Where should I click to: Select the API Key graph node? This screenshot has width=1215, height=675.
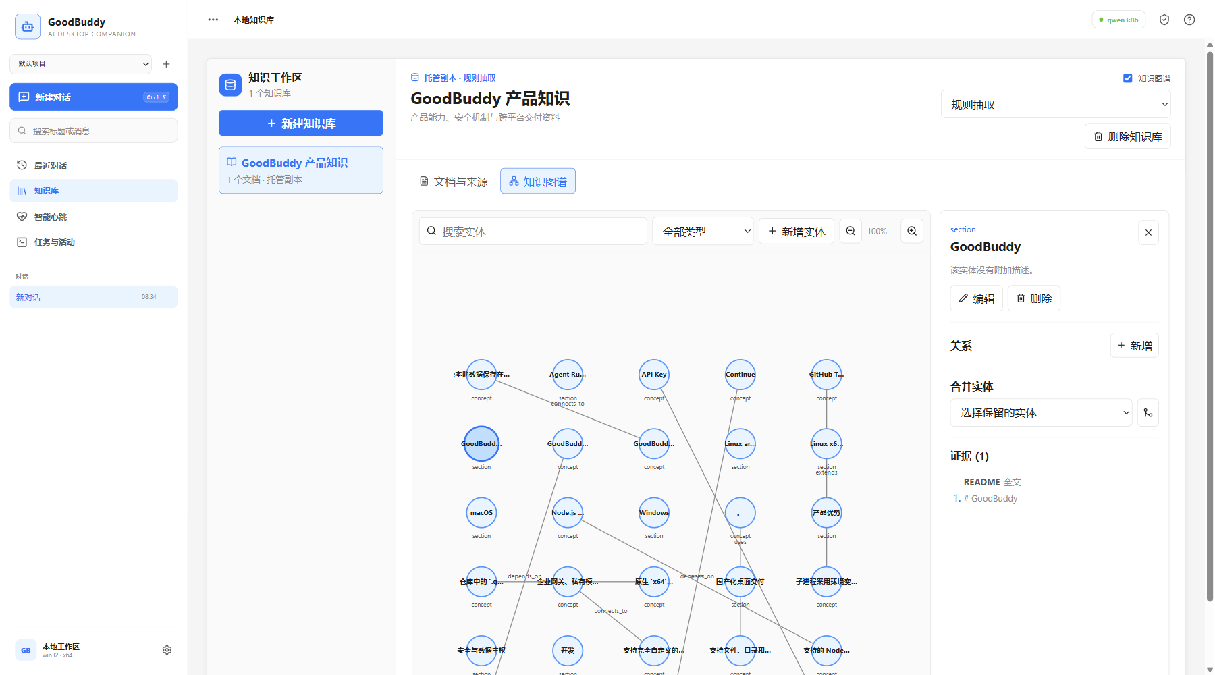tap(654, 375)
